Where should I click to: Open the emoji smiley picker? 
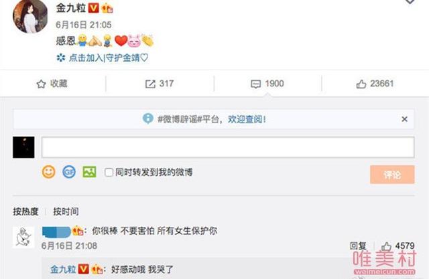tap(49, 172)
